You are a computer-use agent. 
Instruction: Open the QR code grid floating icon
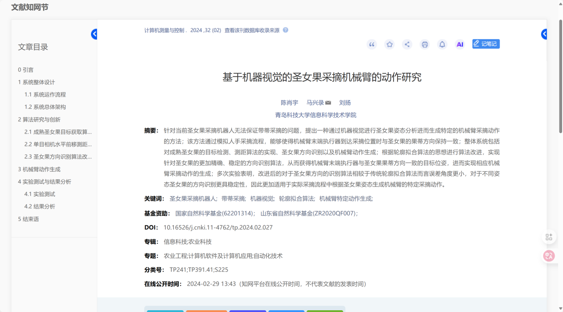[549, 237]
